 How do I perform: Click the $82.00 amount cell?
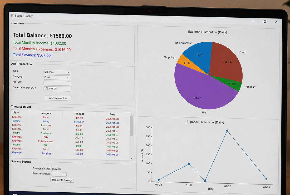(79, 134)
